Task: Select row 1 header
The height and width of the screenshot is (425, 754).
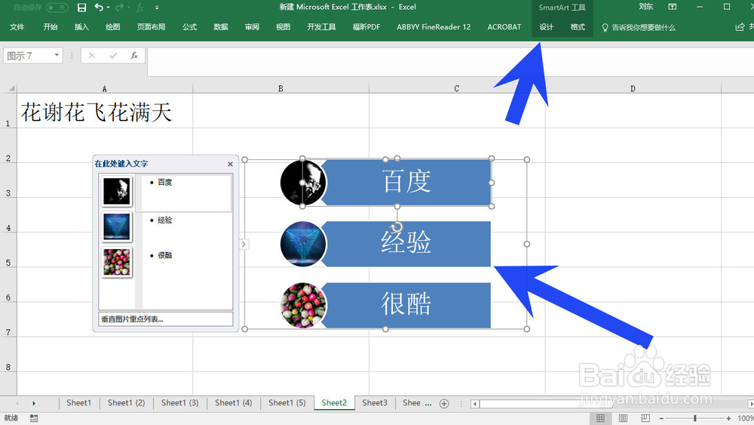Action: pyautogui.click(x=8, y=111)
